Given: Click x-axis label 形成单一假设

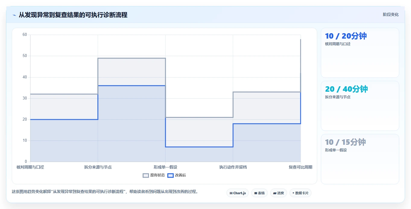Looking at the screenshot, I should coord(165,167).
